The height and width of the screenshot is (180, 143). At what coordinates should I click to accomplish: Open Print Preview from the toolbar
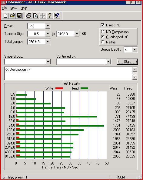pos(36,15)
